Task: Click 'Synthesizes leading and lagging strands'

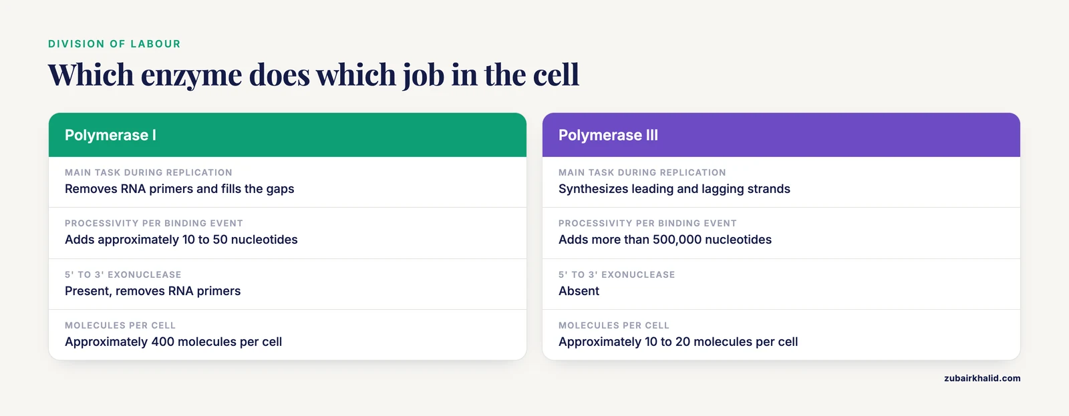Action: 674,189
